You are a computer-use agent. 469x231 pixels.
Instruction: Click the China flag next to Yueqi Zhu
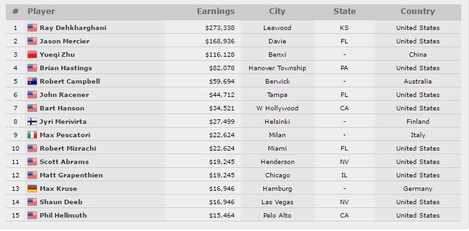coord(32,54)
